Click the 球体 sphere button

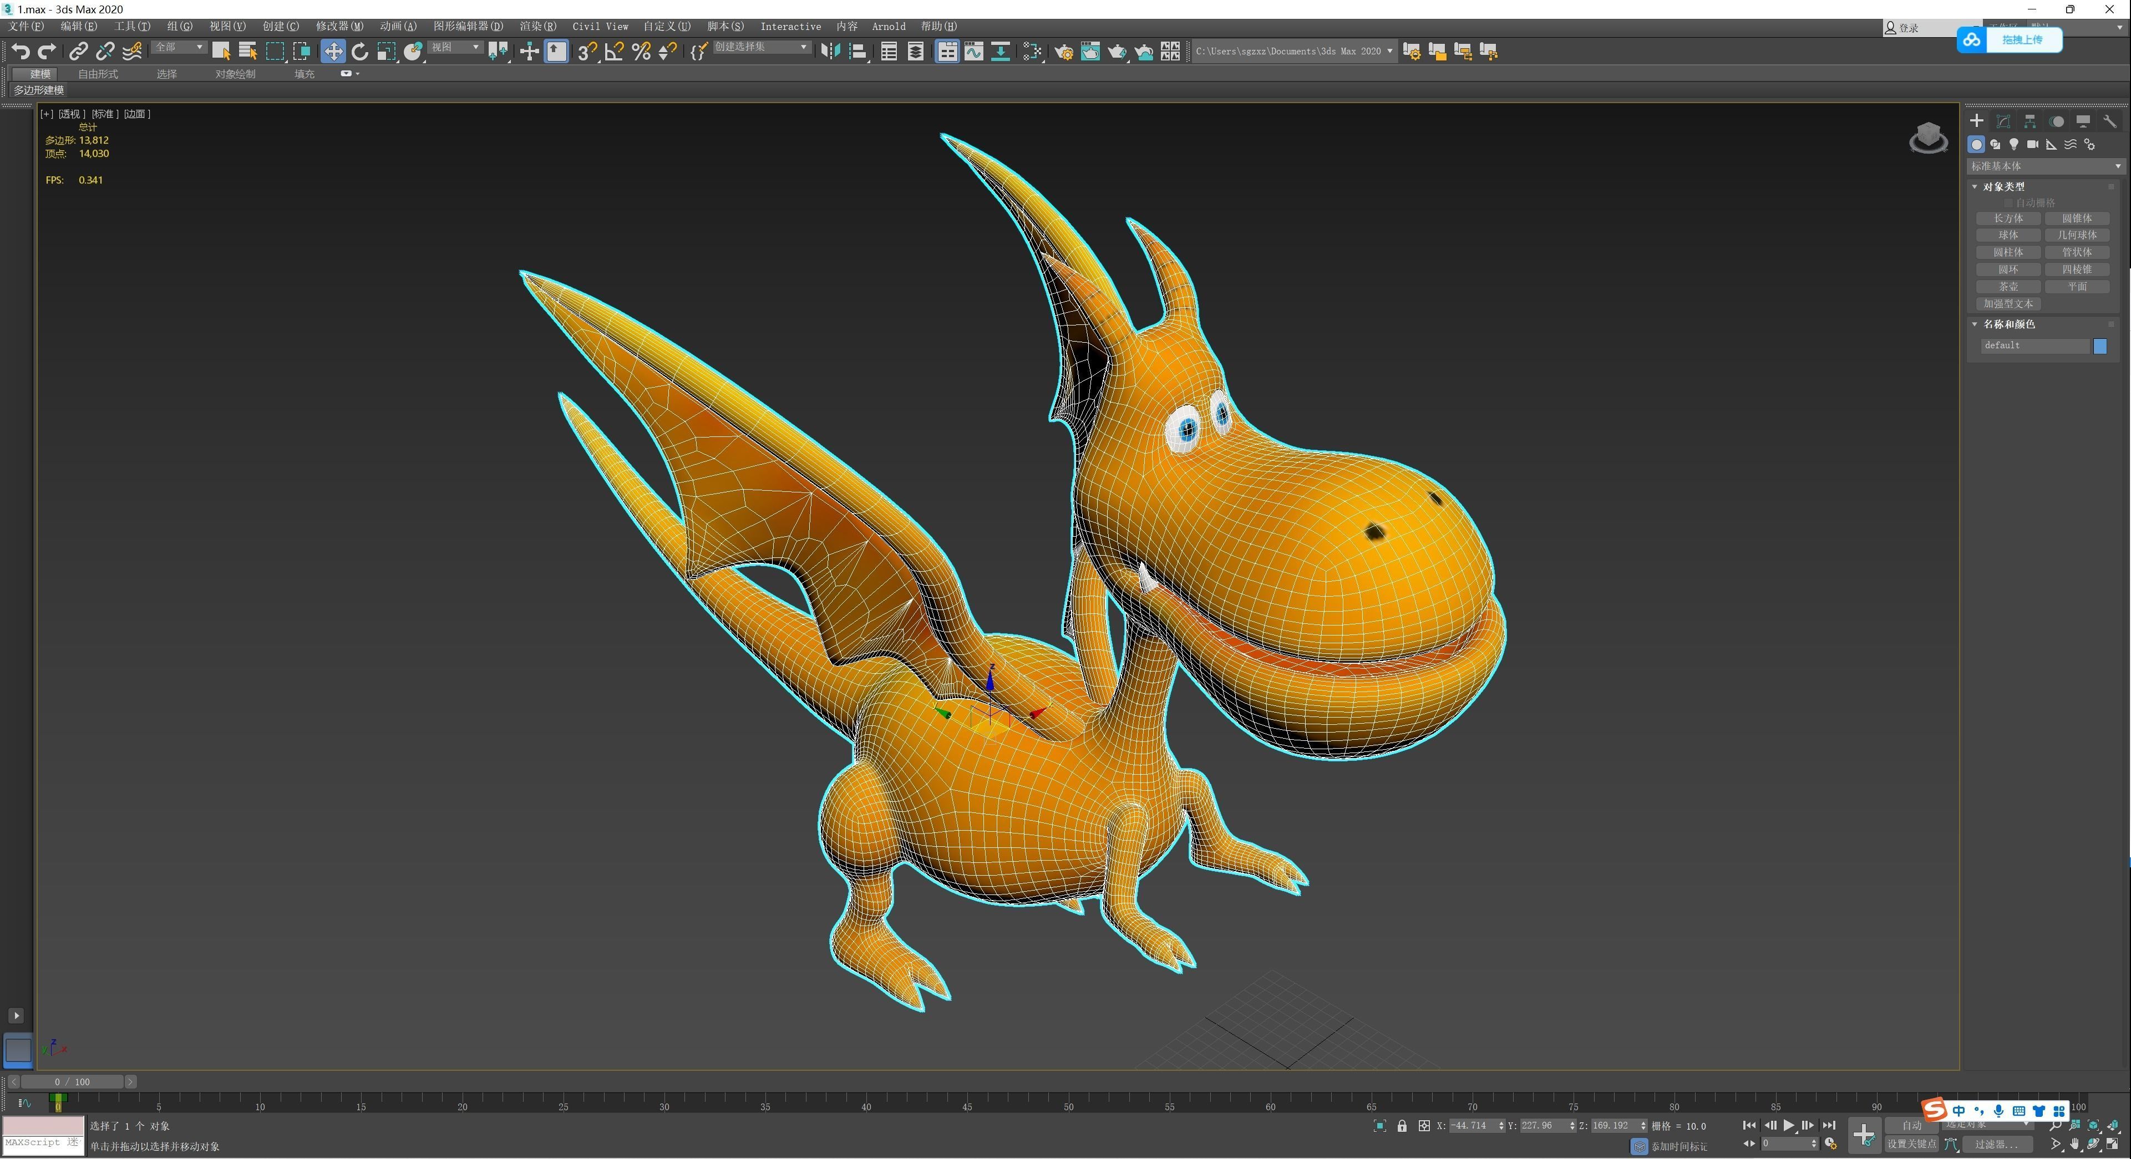[2008, 235]
